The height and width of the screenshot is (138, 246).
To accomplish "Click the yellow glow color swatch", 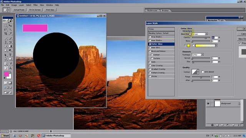I will point(188,45).
